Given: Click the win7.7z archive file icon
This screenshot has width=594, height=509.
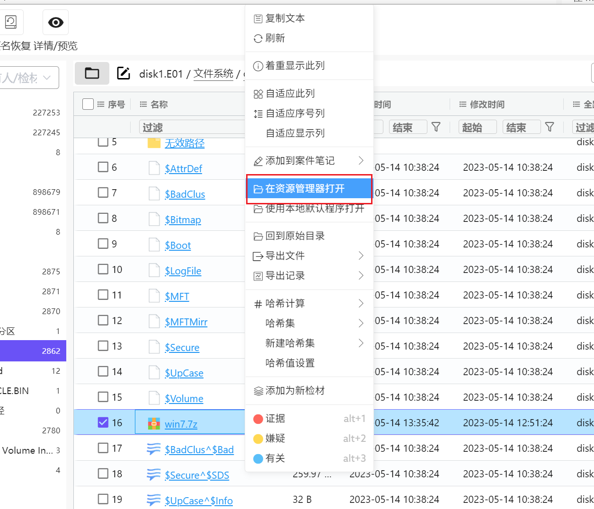Looking at the screenshot, I should [x=154, y=423].
